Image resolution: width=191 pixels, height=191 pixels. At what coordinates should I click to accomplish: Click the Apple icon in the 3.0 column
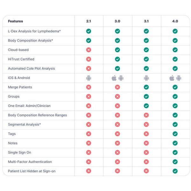coord(114,78)
